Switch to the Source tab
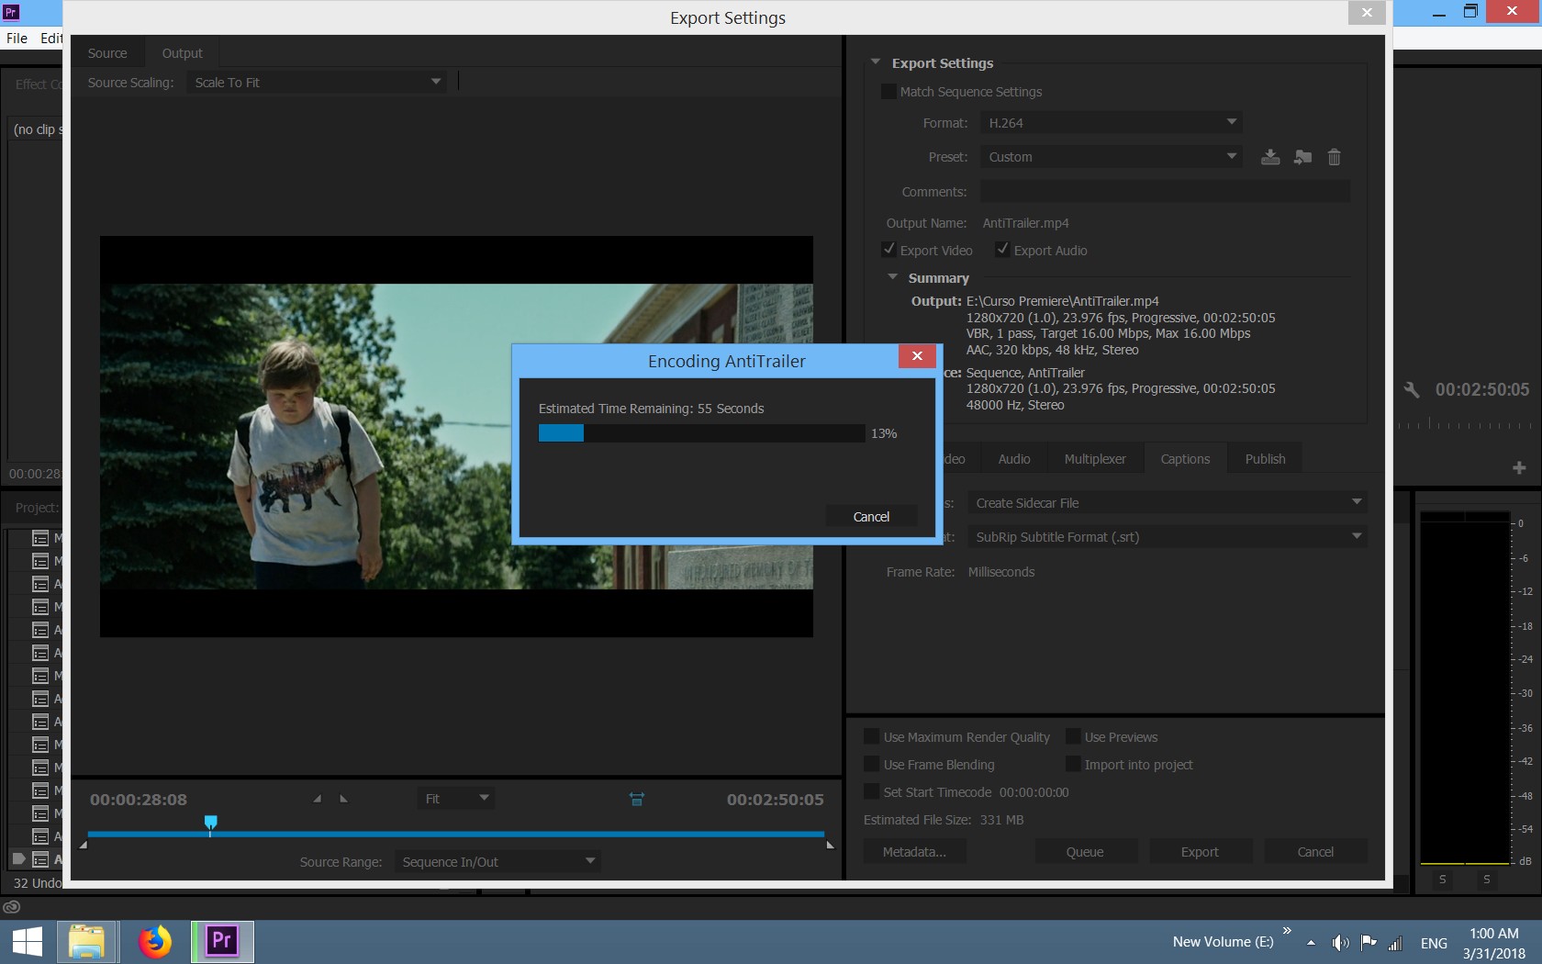 pos(107,53)
